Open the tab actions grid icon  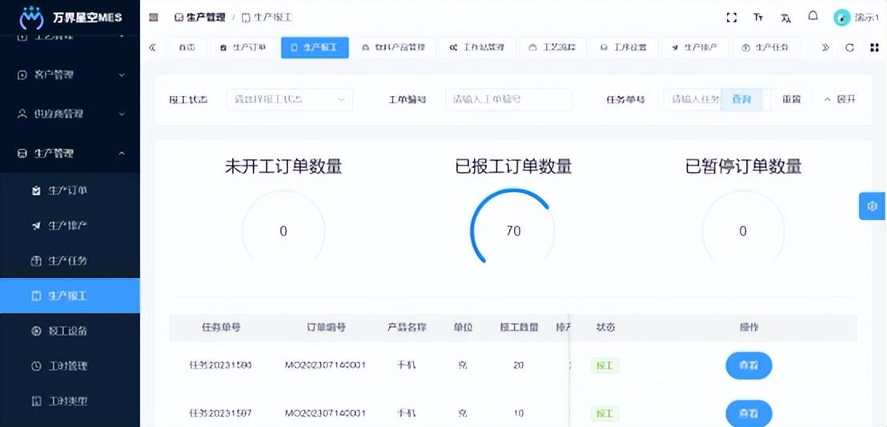point(874,48)
